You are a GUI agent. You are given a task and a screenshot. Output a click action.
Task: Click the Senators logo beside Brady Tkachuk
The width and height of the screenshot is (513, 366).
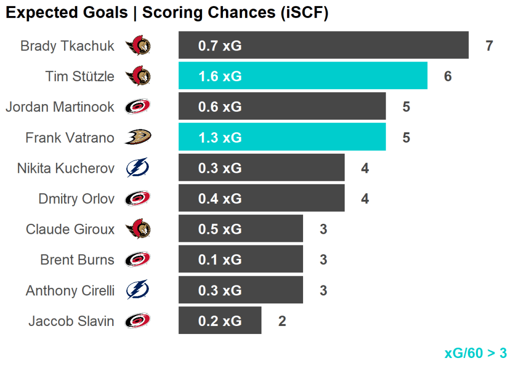coord(138,46)
